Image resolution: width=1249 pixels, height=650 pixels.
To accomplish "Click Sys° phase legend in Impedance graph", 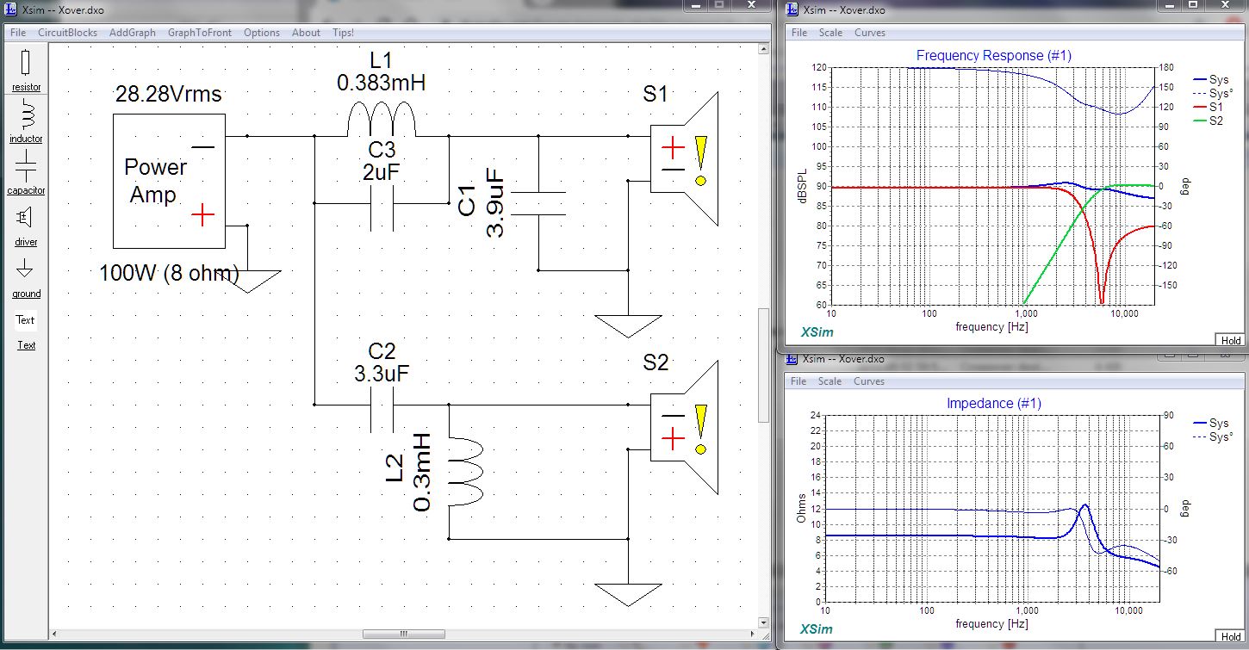I will coord(1213,437).
